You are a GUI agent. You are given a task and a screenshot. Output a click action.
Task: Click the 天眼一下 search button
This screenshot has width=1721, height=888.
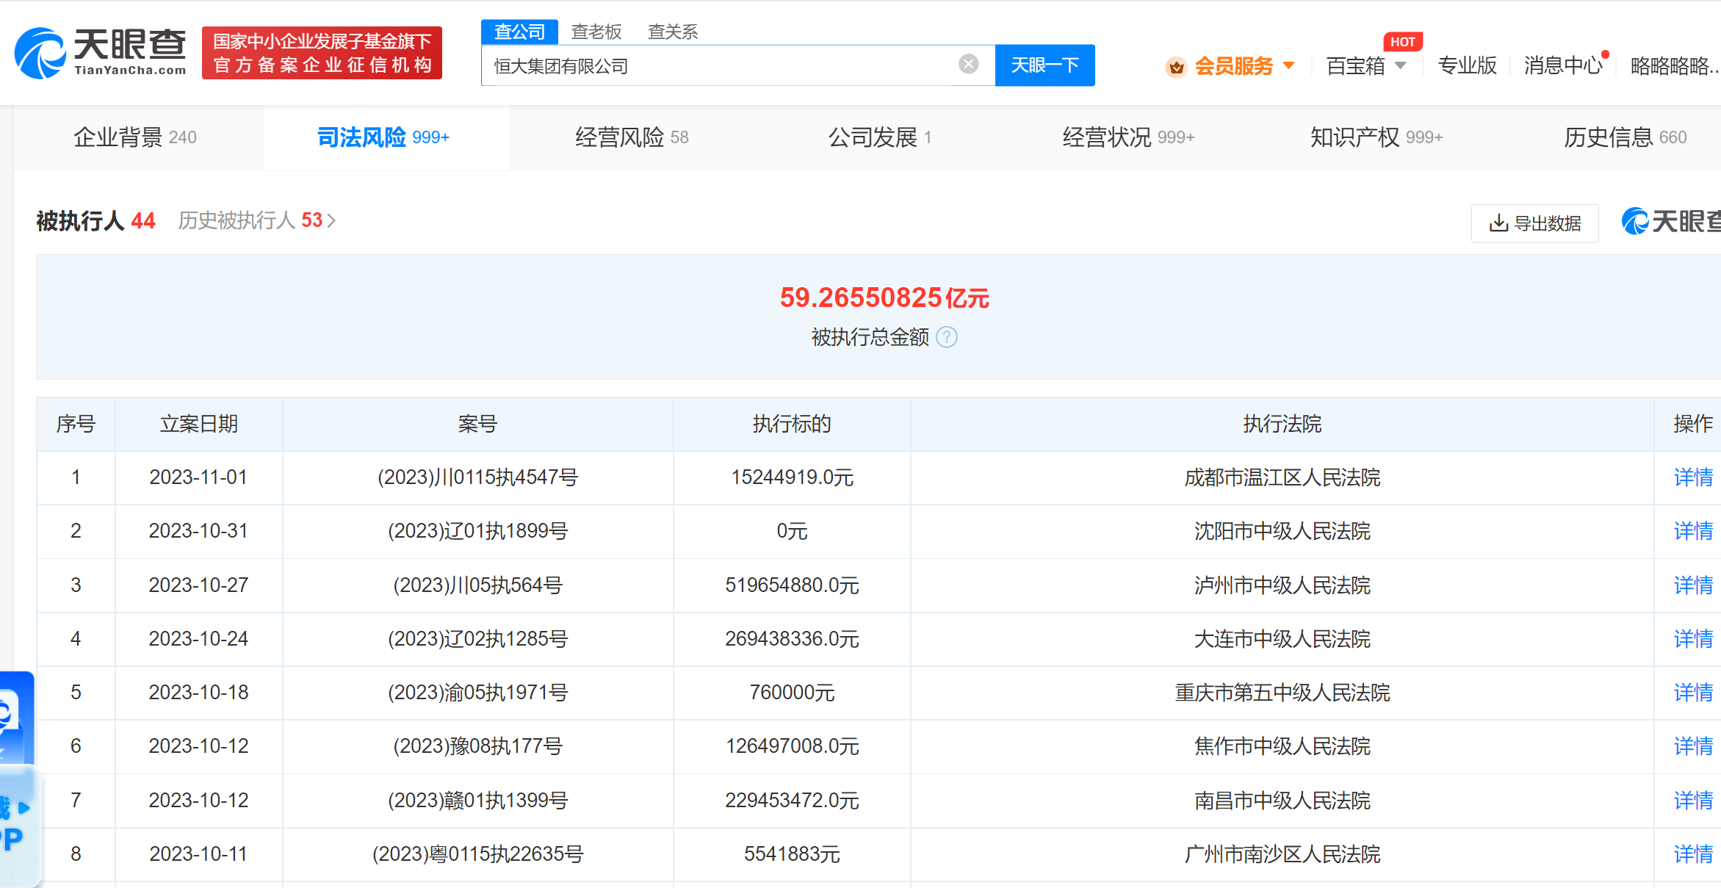click(1044, 65)
